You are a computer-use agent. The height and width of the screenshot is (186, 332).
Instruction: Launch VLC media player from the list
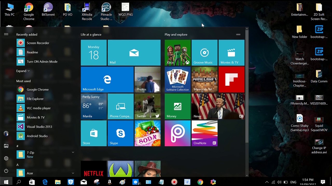click(45, 108)
